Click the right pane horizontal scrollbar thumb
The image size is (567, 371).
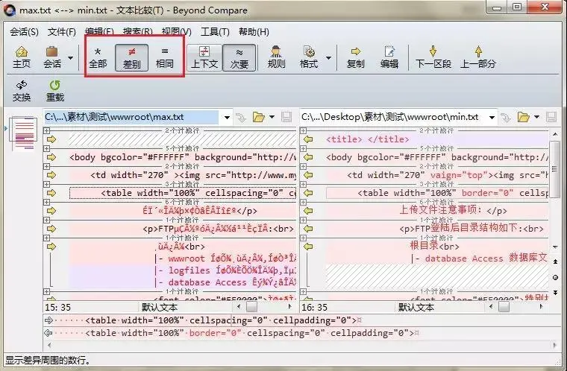504,307
